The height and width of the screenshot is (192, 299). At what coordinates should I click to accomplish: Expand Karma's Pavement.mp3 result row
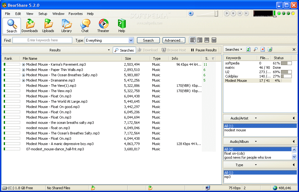pos(23,65)
